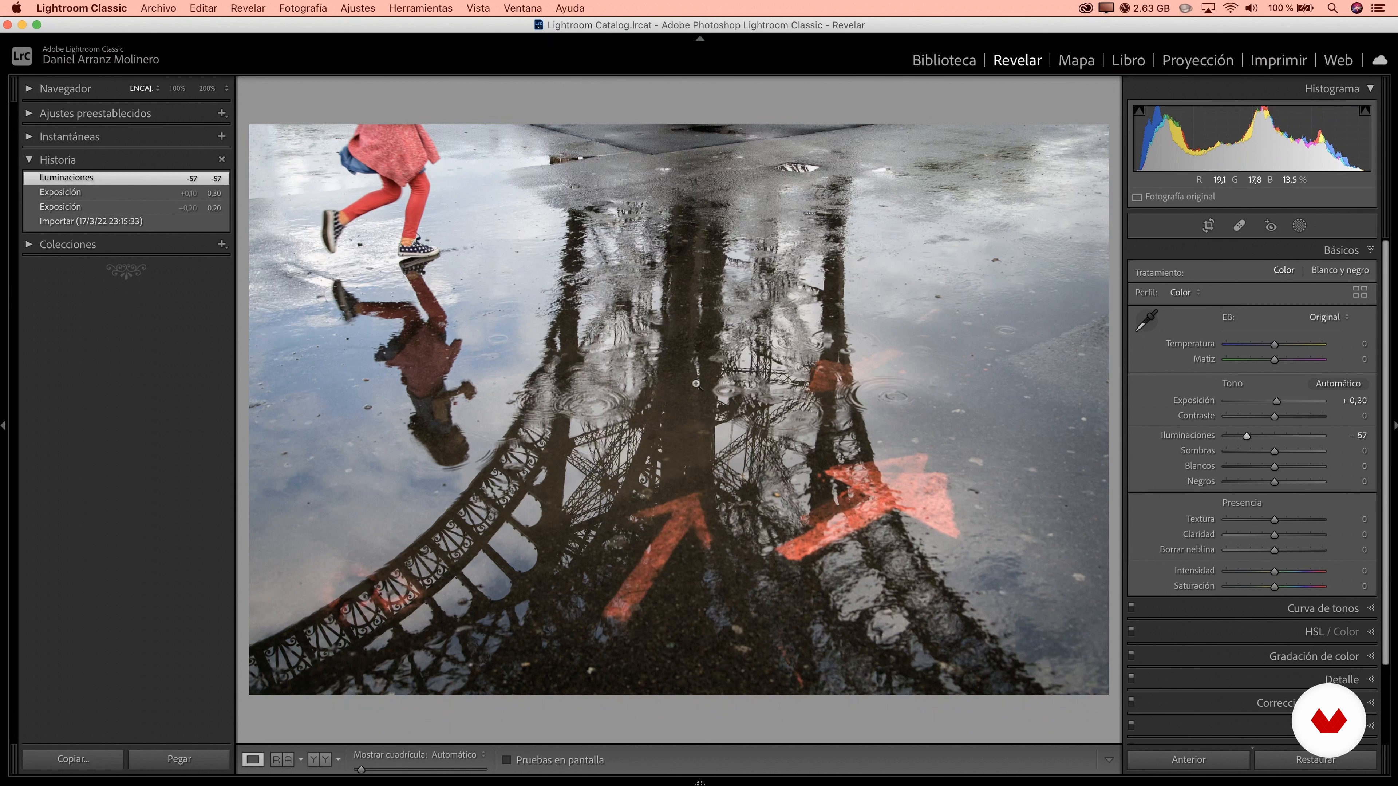Open the EB white balance Original dropdown
This screenshot has width=1398, height=786.
pyautogui.click(x=1328, y=317)
